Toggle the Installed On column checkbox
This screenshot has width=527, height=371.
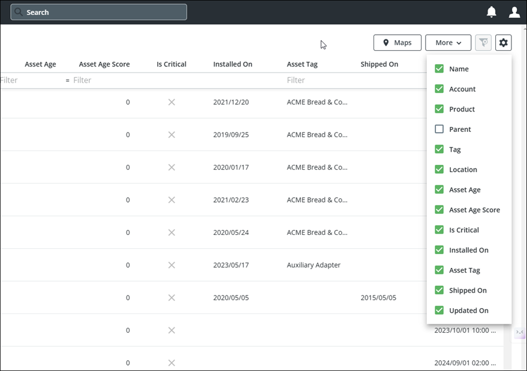pyautogui.click(x=439, y=250)
